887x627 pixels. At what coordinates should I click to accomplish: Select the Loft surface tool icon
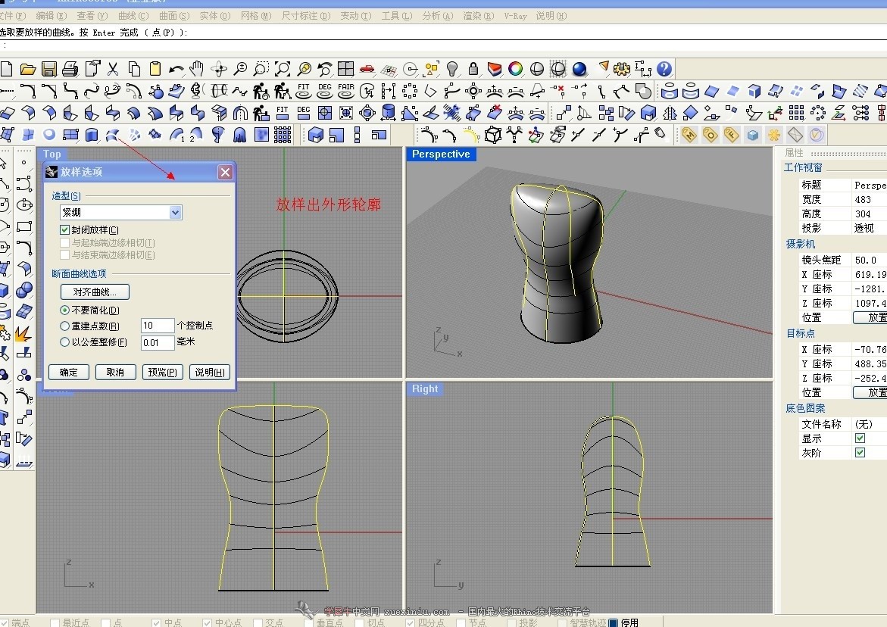pos(113,135)
